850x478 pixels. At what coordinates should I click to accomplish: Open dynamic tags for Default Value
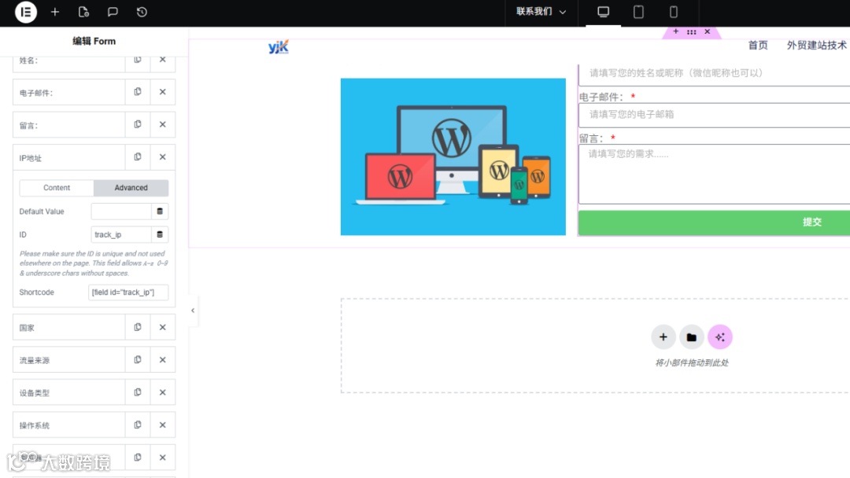point(160,211)
